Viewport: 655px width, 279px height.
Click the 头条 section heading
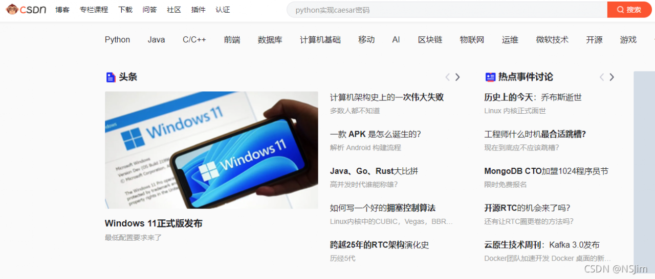[128, 77]
